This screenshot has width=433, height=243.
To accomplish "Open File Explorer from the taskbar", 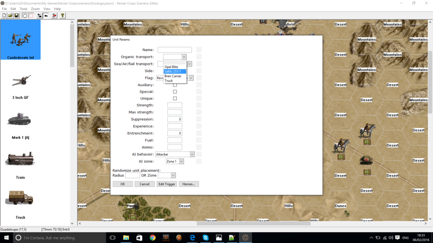I will pyautogui.click(x=126, y=238).
